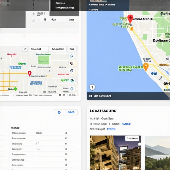Select the large orange pin on the coastline
Screen dimensions: 170x170
coord(146,67)
